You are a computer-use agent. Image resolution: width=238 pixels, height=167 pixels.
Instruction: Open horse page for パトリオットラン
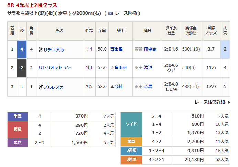click(x=54, y=68)
